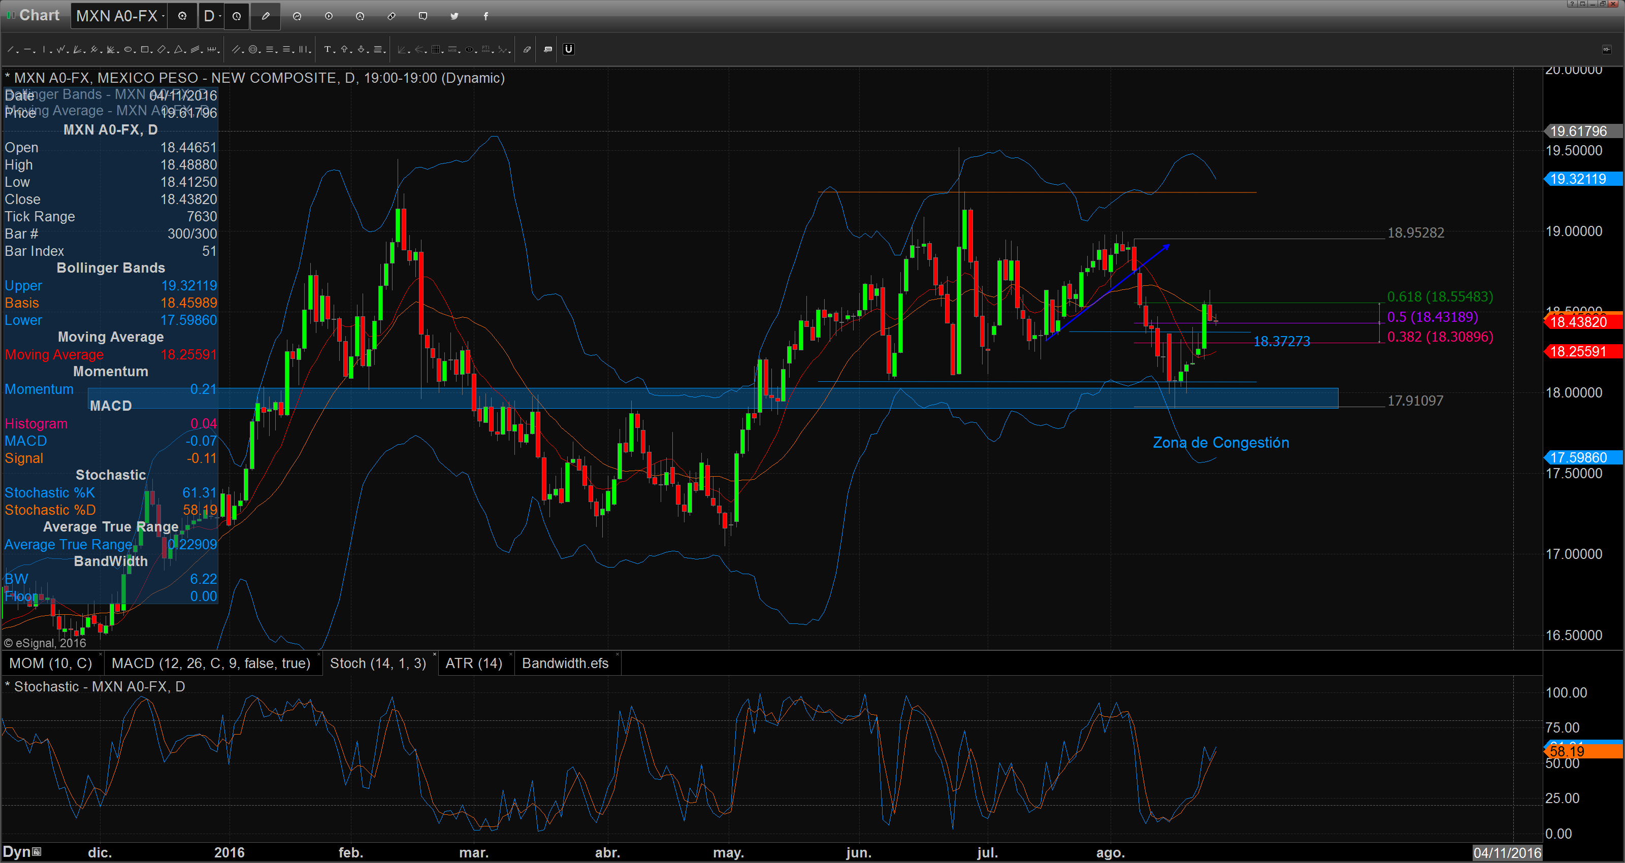Select the trend line drawing tool
This screenshot has width=1625, height=863.
coord(10,49)
